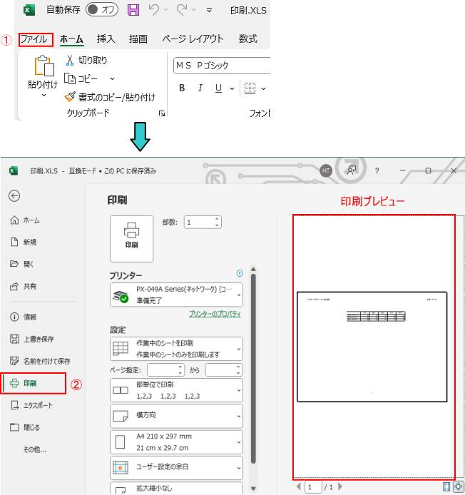465x495 pixels.
Task: Click the purple Save floppy disk icon
Action: coord(133,10)
